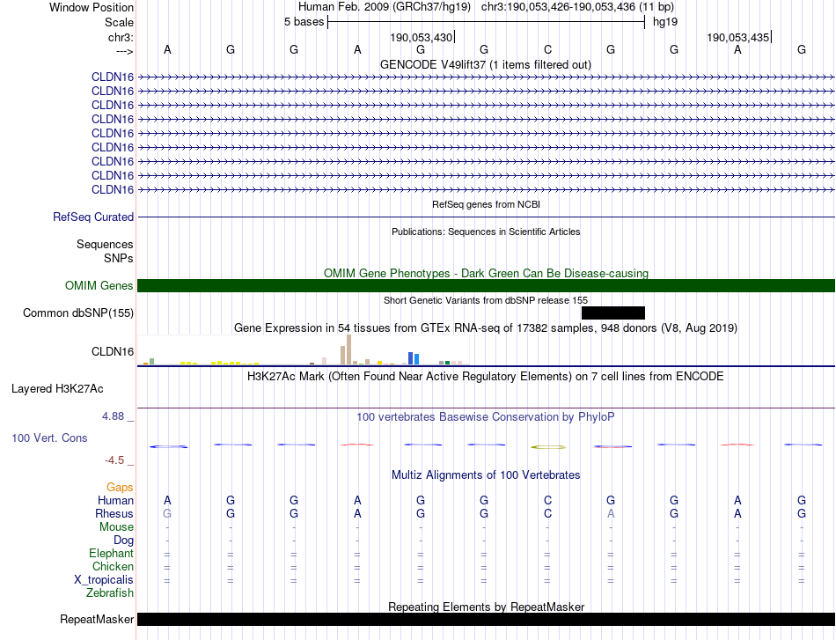The height and width of the screenshot is (640, 836).
Task: Select the Zebrafish alignment row label
Action: [x=110, y=593]
